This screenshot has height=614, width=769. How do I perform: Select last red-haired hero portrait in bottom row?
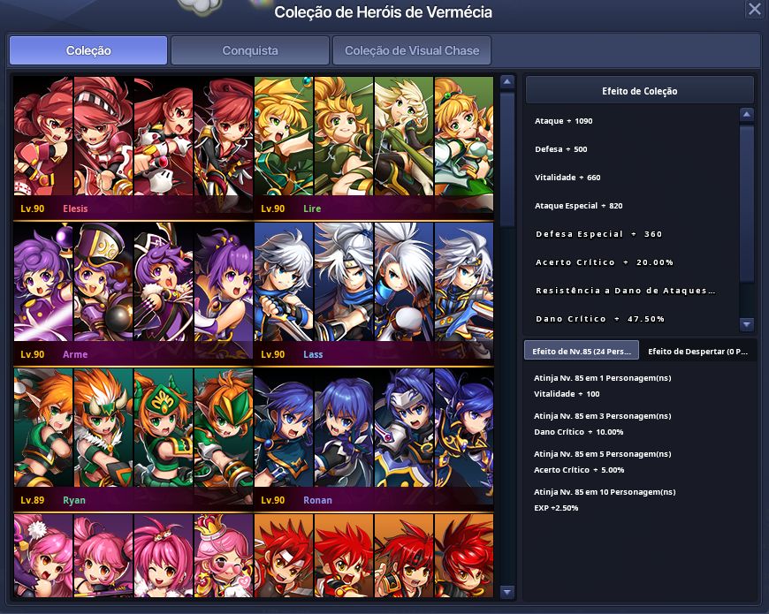(x=463, y=556)
